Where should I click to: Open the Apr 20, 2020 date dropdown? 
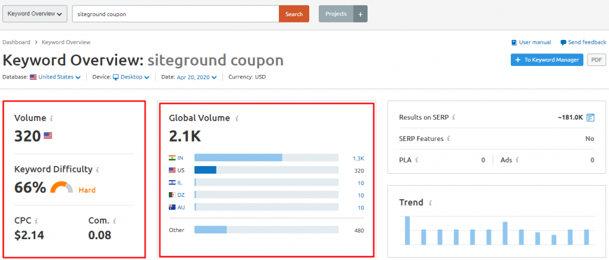(196, 77)
